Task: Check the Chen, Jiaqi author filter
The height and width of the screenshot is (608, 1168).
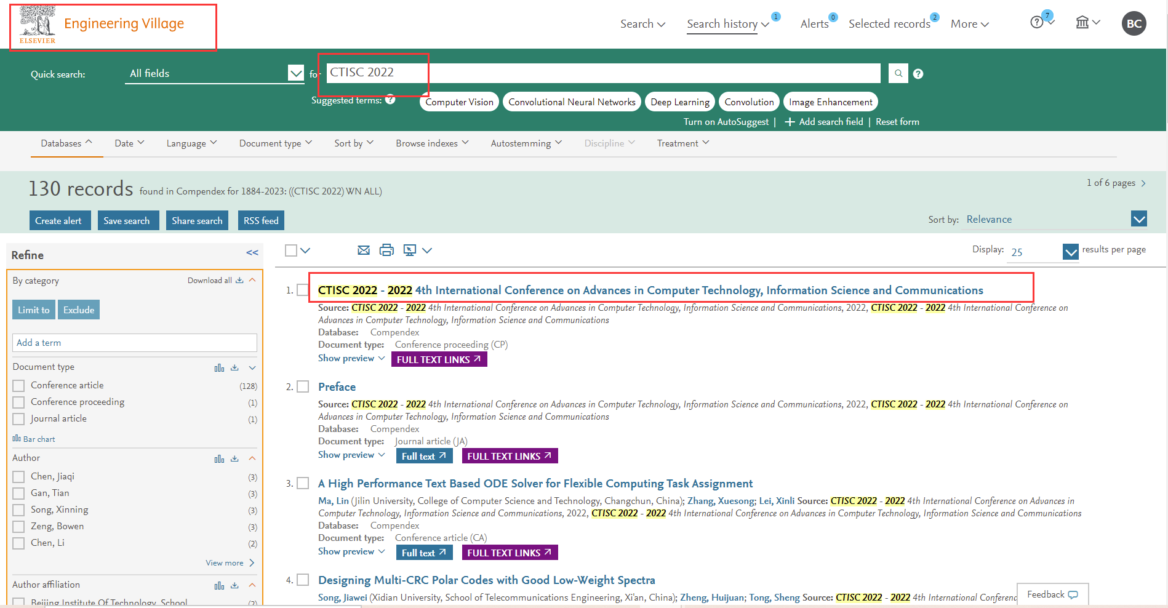Action: coord(18,477)
